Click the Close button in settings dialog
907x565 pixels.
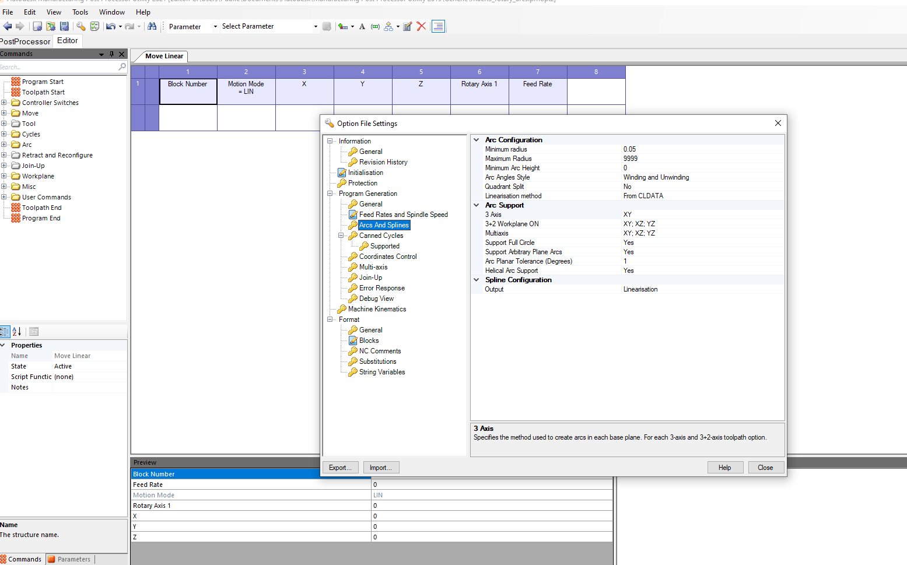click(x=765, y=468)
